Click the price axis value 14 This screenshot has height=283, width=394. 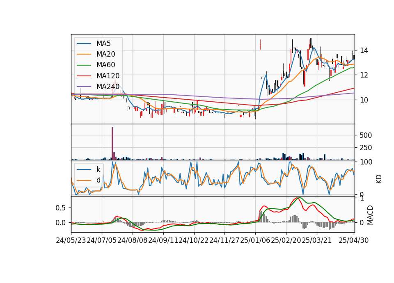point(364,51)
